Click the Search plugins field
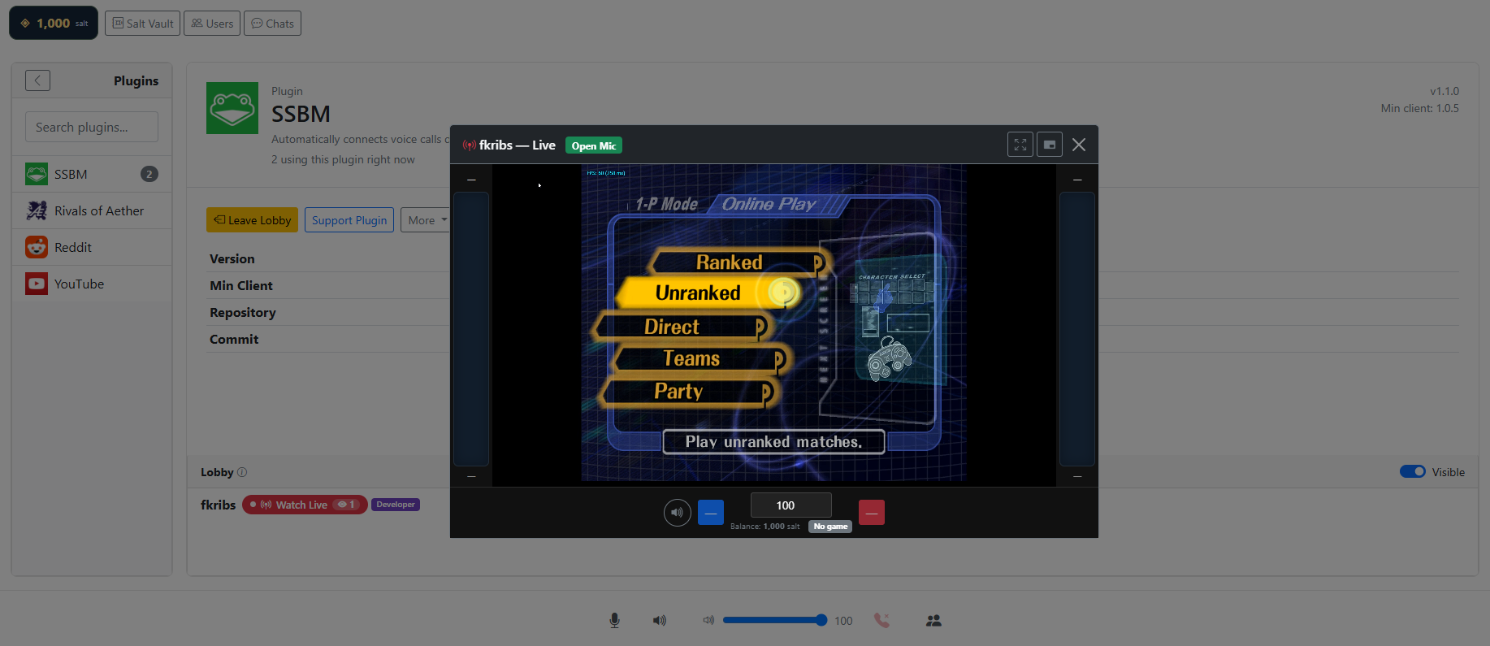 (92, 127)
